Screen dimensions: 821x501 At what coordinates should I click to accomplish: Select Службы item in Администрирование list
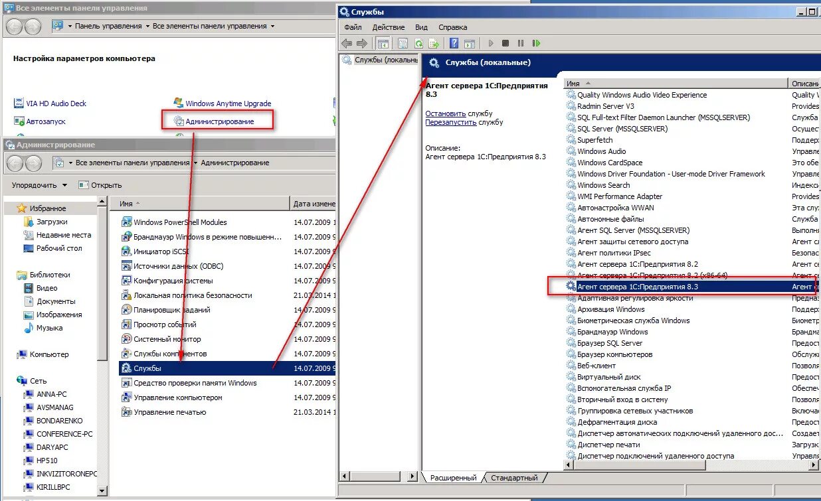(x=227, y=368)
